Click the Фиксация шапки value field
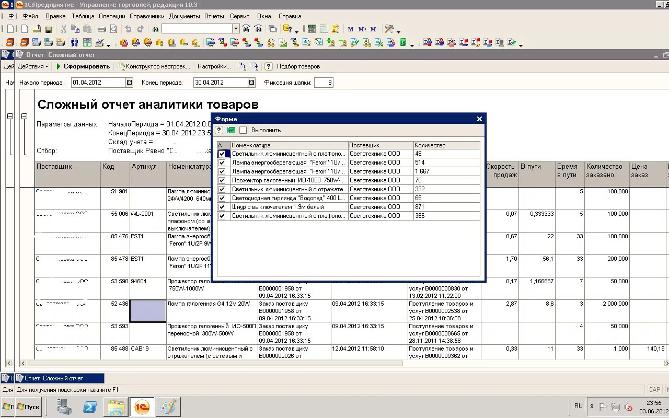The width and height of the screenshot is (669, 418). point(324,83)
